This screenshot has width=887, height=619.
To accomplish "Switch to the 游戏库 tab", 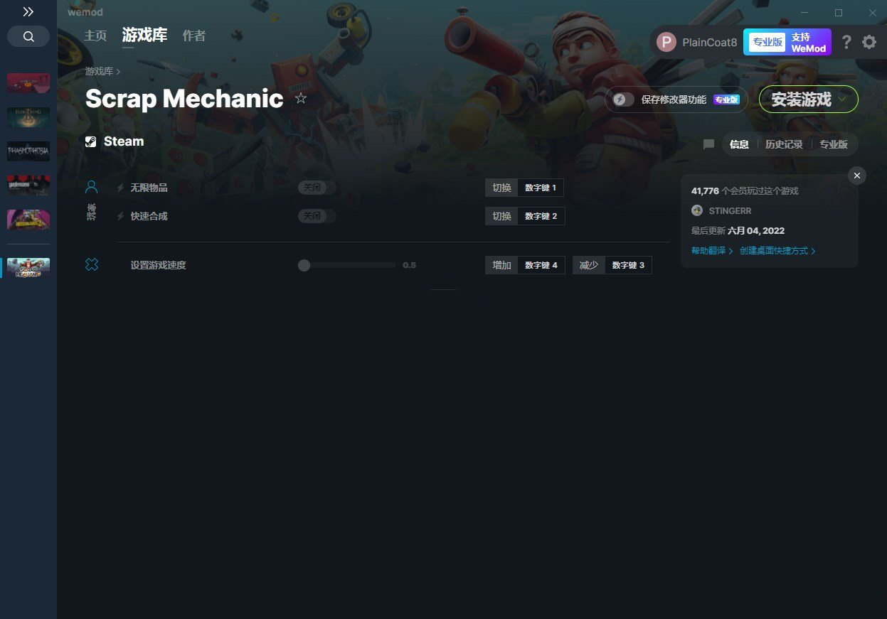I will [x=144, y=35].
